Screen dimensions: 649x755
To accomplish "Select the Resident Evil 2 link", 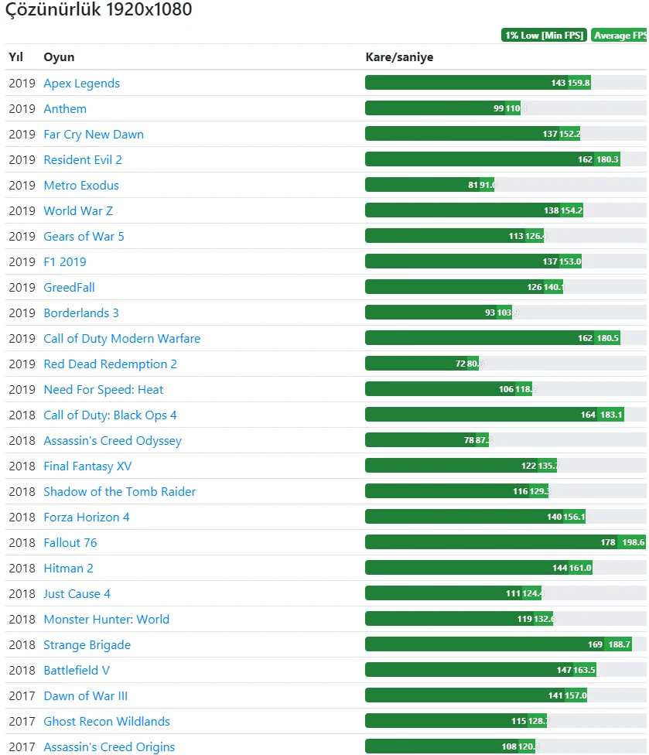I will click(x=83, y=160).
